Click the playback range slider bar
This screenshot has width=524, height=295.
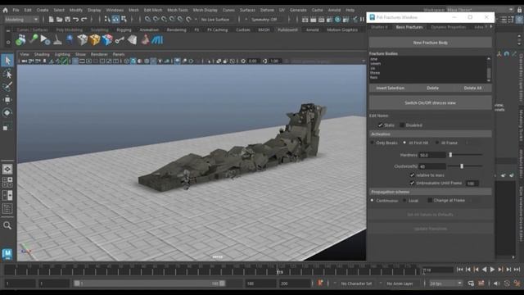click(149, 284)
